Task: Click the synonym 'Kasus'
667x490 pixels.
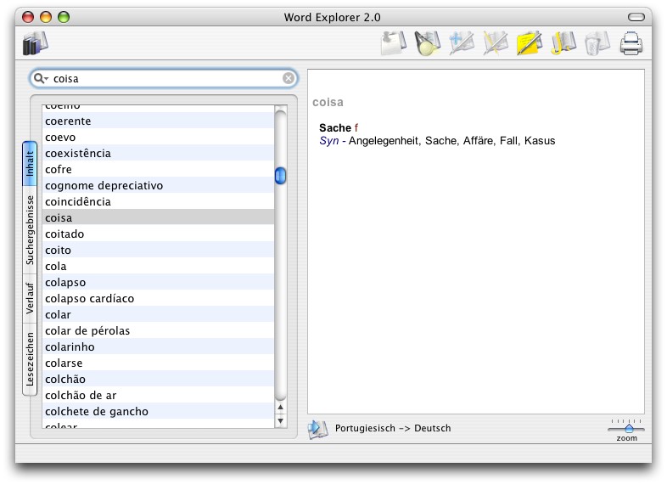Action: tap(540, 141)
